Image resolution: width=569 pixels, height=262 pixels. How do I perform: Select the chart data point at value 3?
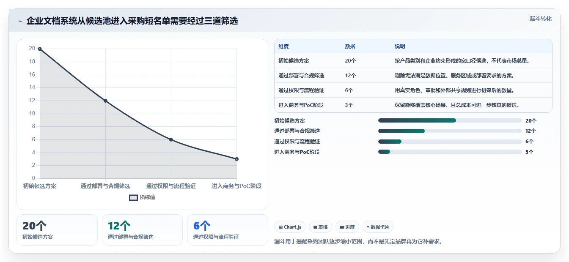pyautogui.click(x=236, y=159)
